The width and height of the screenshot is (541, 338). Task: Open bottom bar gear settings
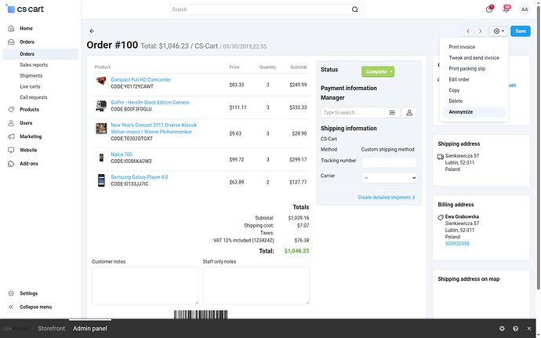click(x=502, y=329)
